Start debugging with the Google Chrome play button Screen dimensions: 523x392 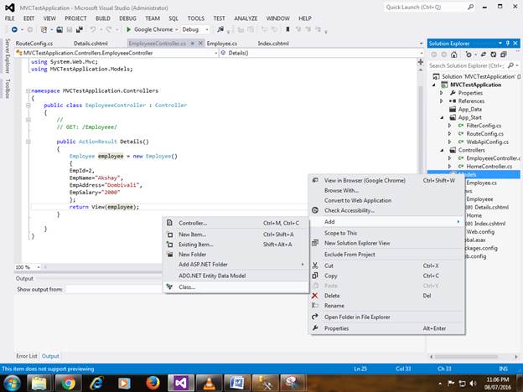tap(127, 29)
